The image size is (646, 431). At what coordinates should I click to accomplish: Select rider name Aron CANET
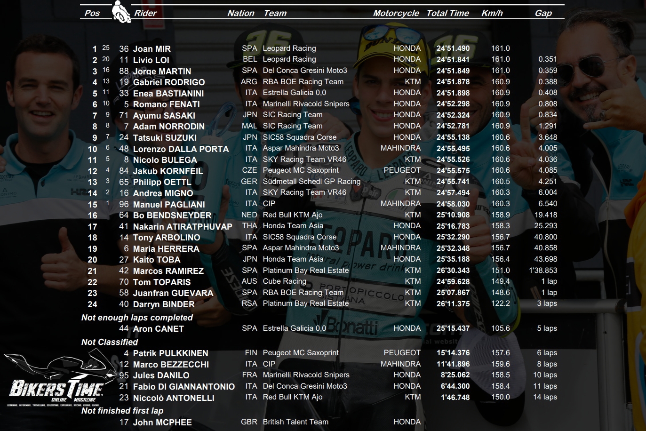pos(158,329)
